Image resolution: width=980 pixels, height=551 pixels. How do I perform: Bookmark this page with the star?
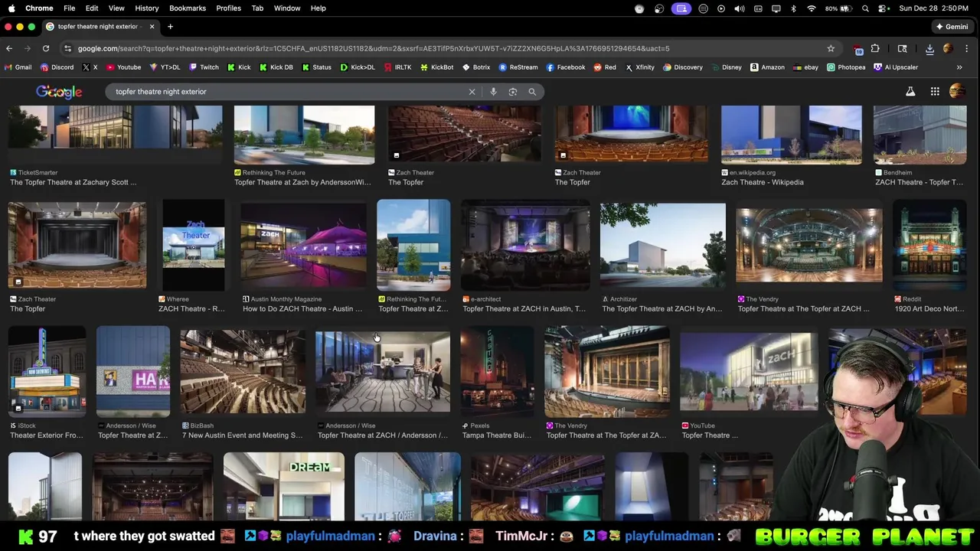click(831, 48)
